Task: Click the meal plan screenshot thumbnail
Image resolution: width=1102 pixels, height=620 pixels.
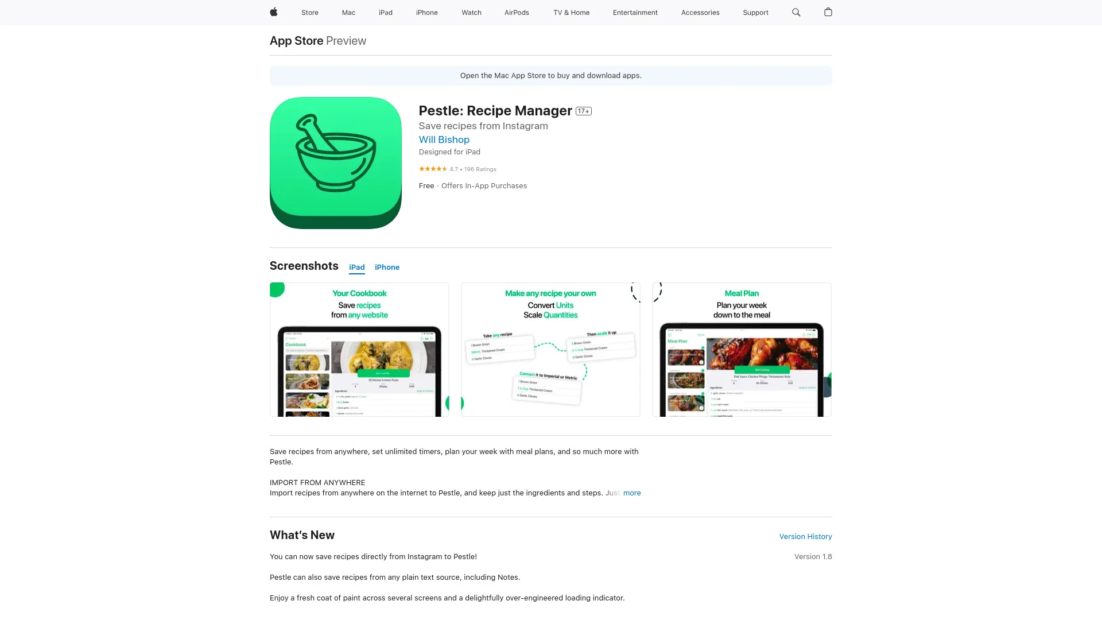Action: click(x=742, y=349)
